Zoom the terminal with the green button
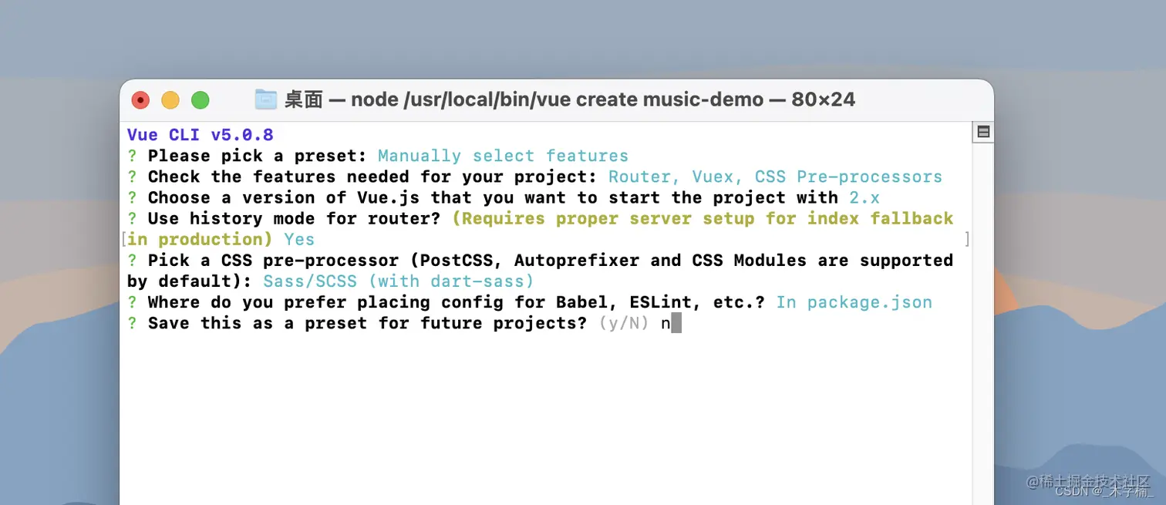 (x=201, y=99)
